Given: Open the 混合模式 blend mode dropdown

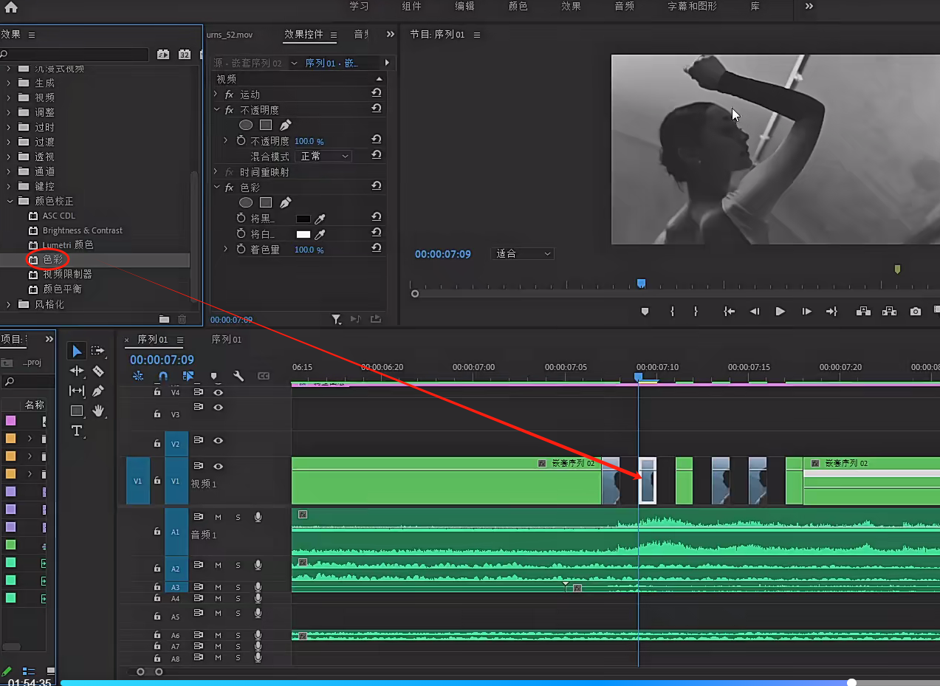Looking at the screenshot, I should pos(323,157).
